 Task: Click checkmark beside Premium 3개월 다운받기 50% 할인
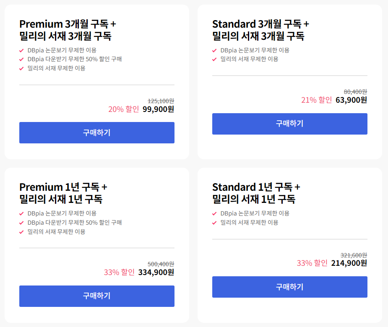coord(21,60)
